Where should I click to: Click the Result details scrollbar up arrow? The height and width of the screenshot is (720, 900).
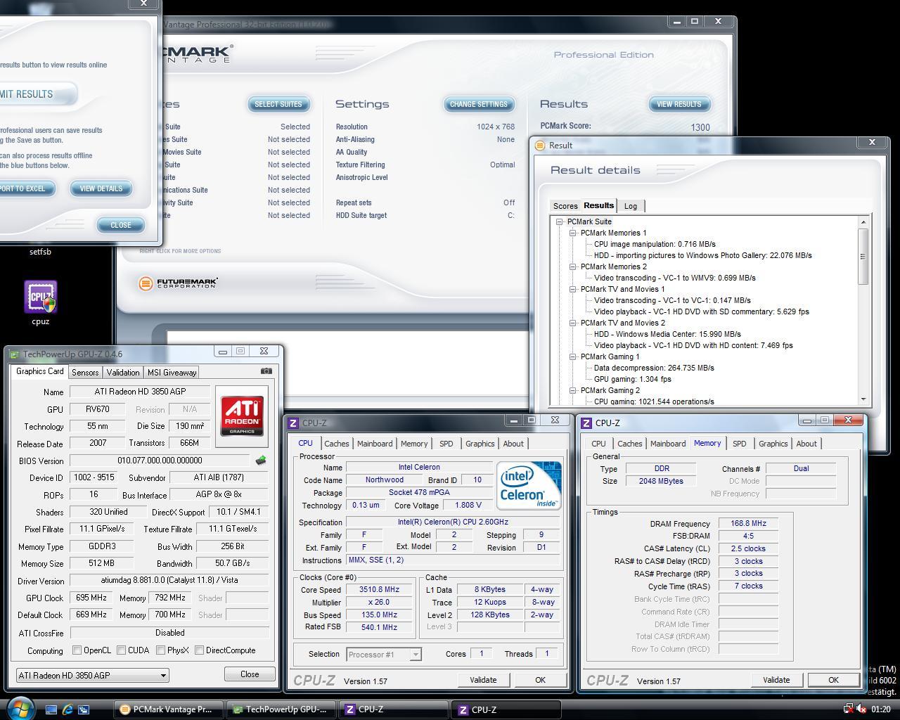point(863,221)
